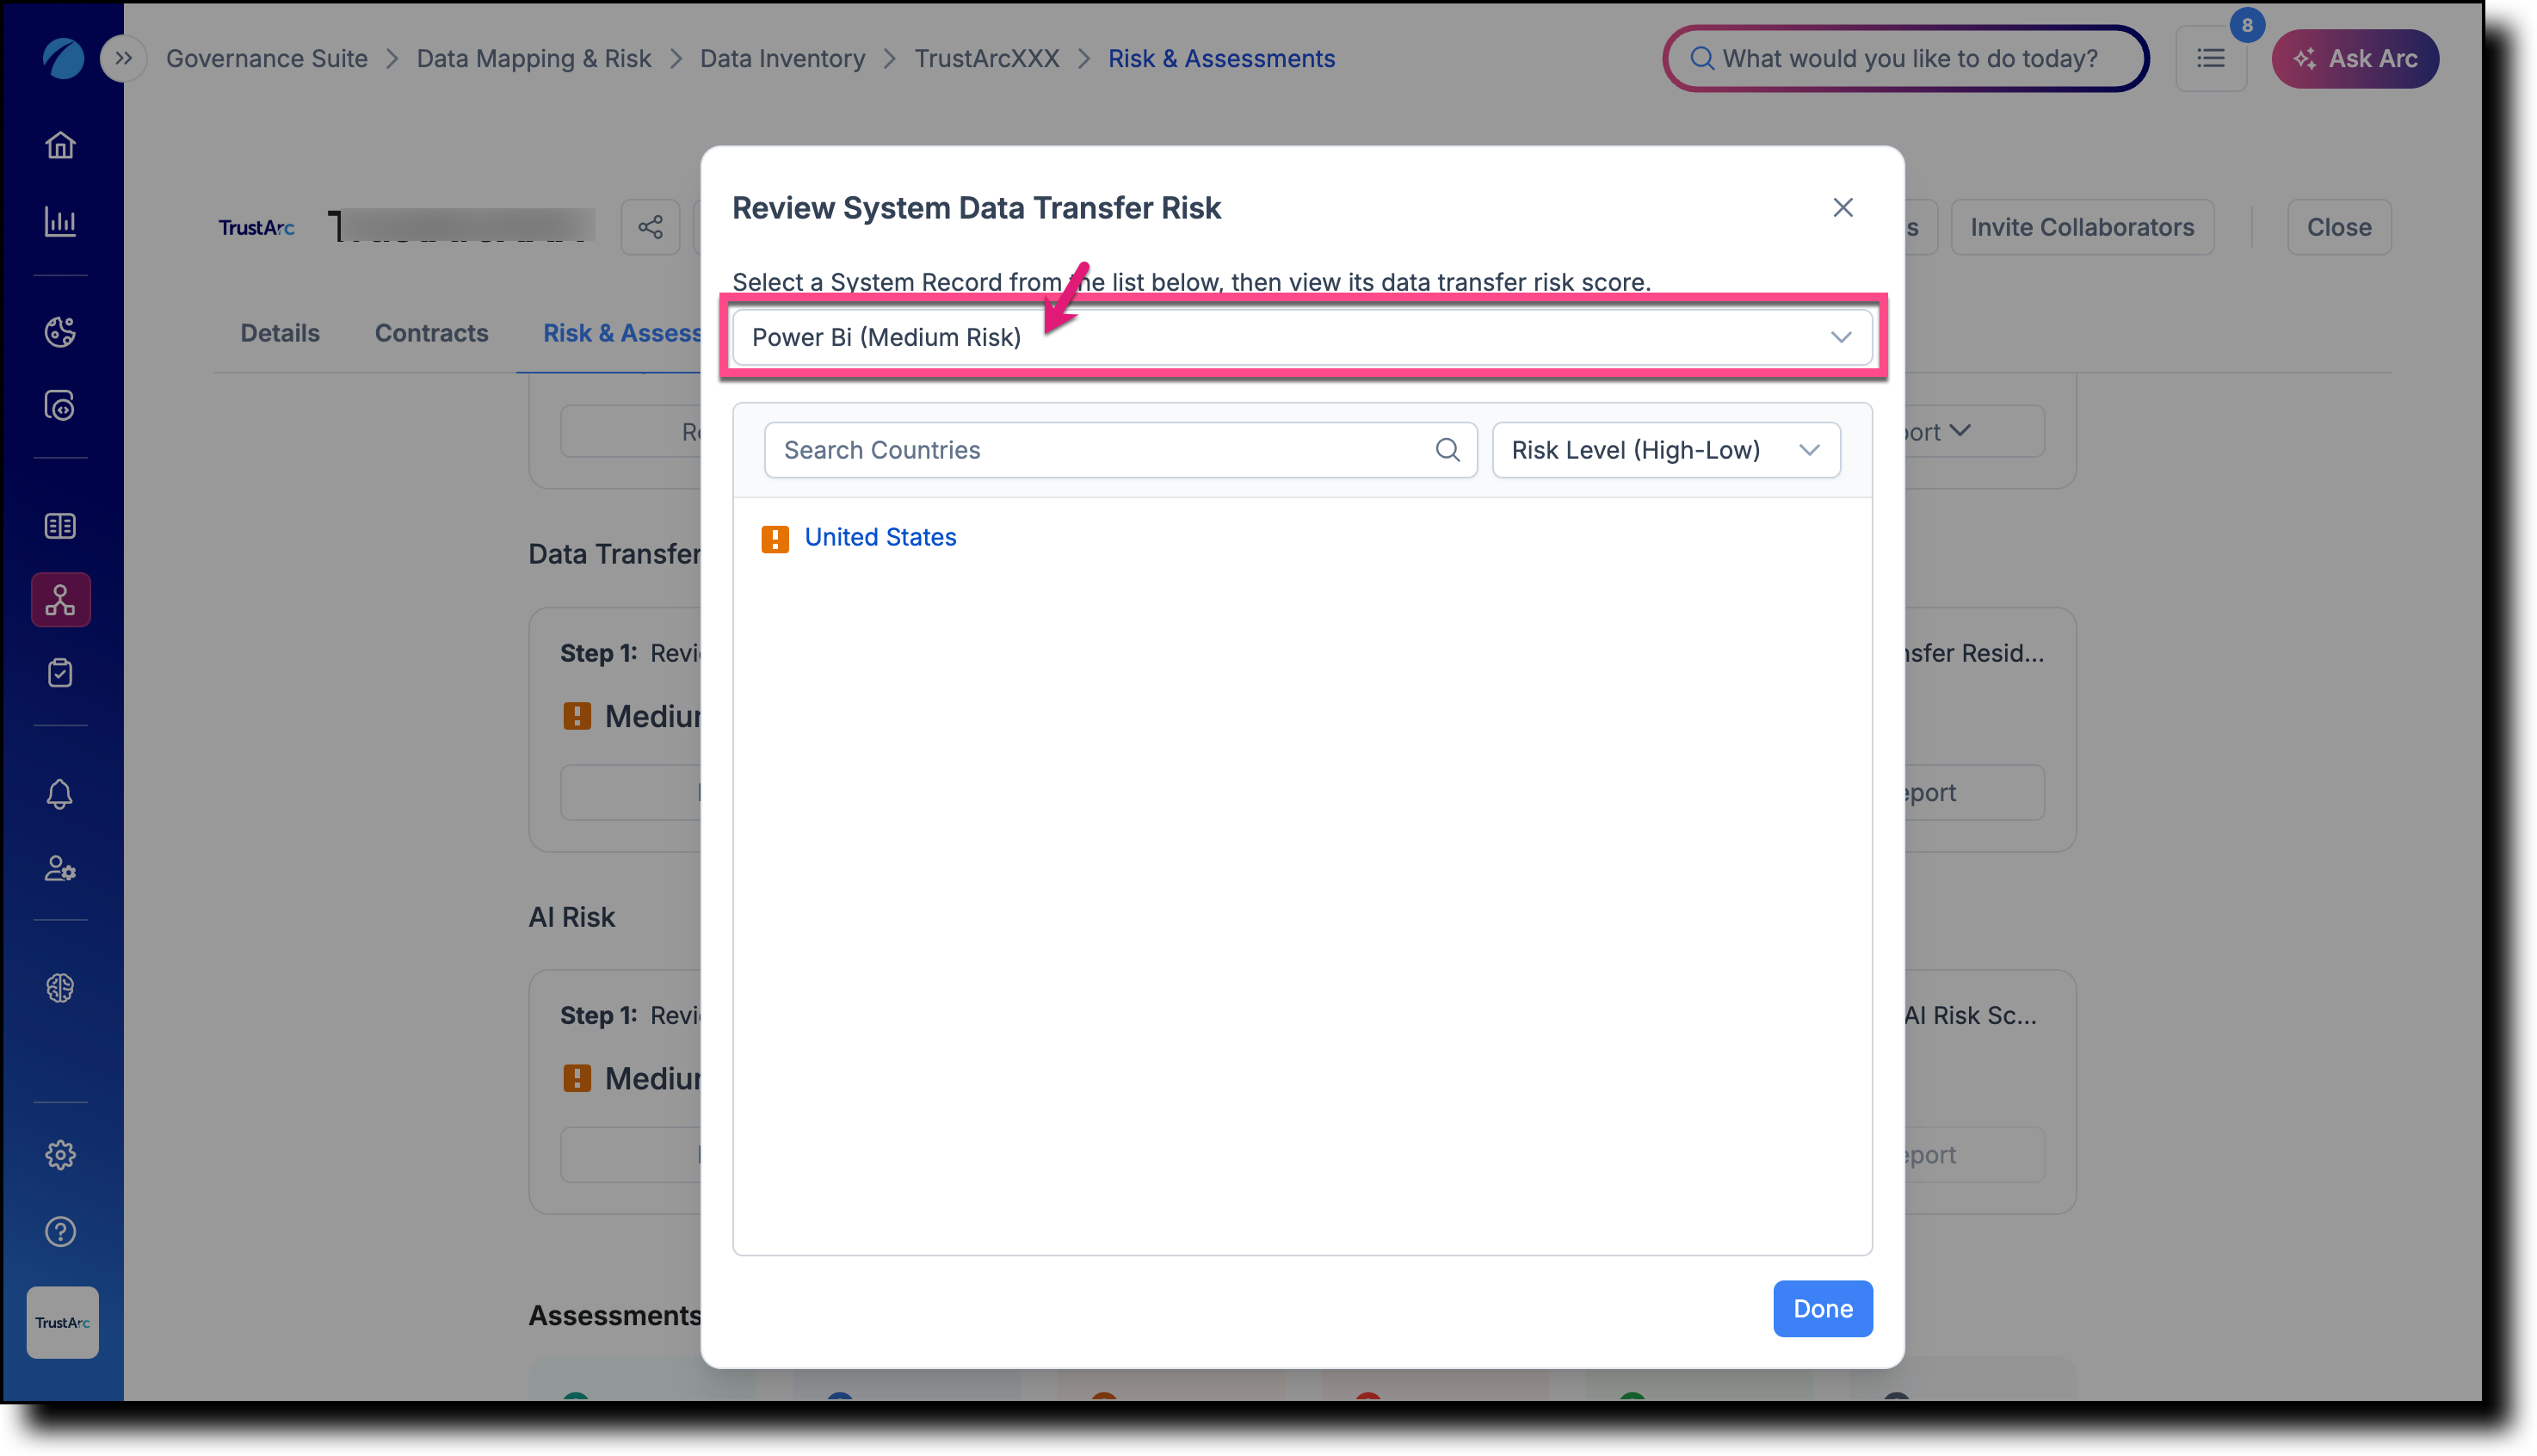Click the 'What would you like to do today?' search box
Viewport: 2537px width, 1456px height.
point(1906,59)
